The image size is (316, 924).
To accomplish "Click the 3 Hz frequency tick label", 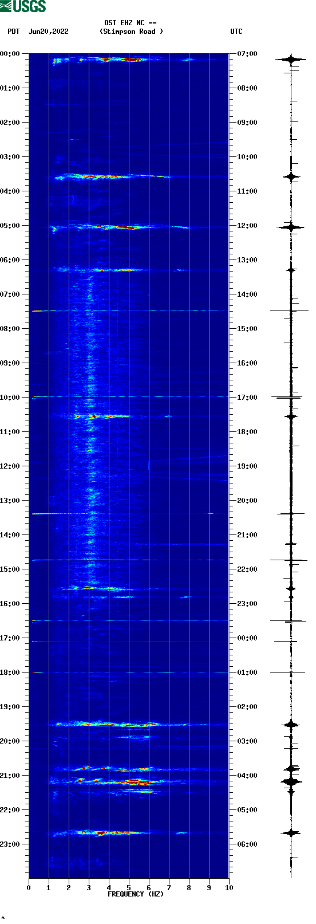I will tap(89, 888).
